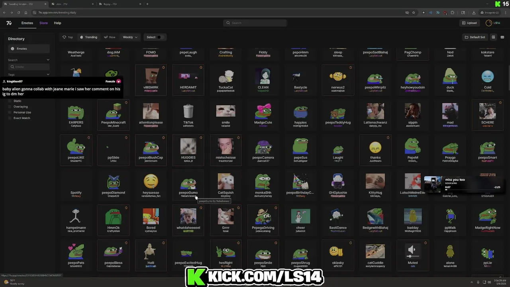The width and height of the screenshot is (510, 287).
Task: Click the browser back arrow
Action: [x=4, y=12]
